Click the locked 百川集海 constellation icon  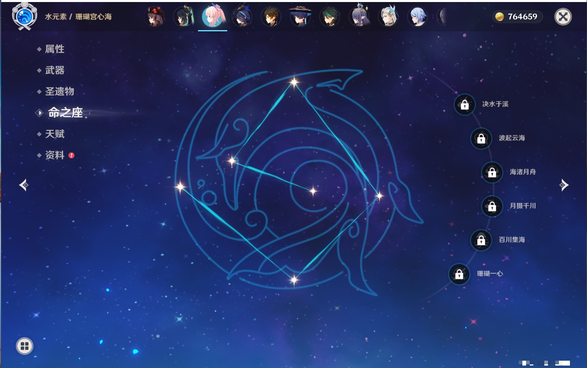481,240
